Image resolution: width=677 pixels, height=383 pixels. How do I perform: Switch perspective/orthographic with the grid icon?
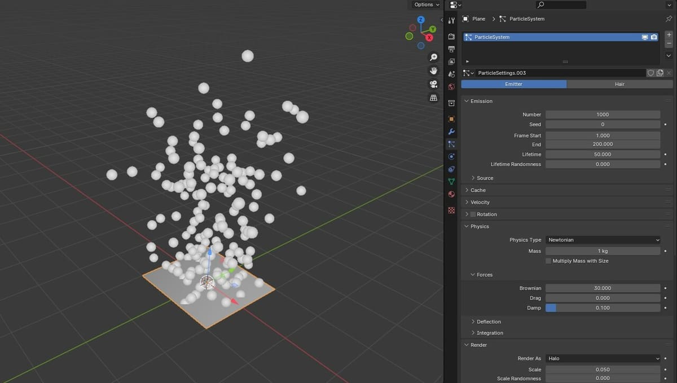click(x=433, y=98)
